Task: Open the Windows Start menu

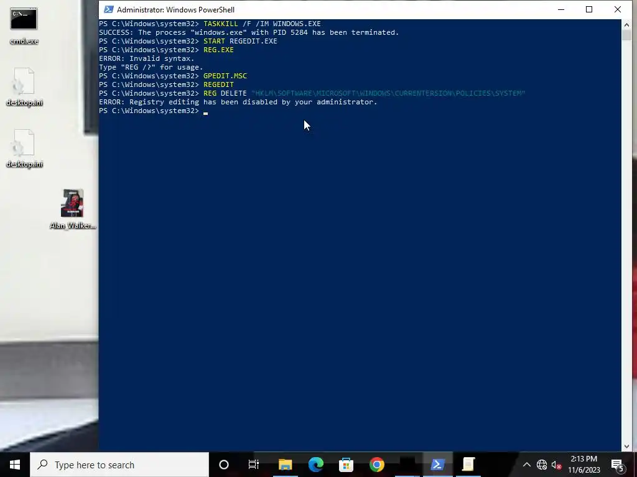Action: (x=15, y=465)
